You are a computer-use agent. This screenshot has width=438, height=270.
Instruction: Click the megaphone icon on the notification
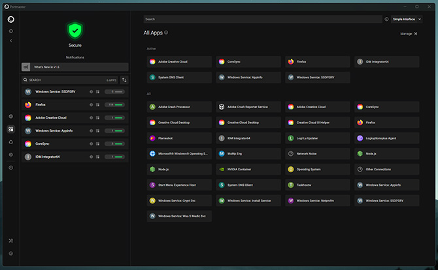pyautogui.click(x=26, y=67)
